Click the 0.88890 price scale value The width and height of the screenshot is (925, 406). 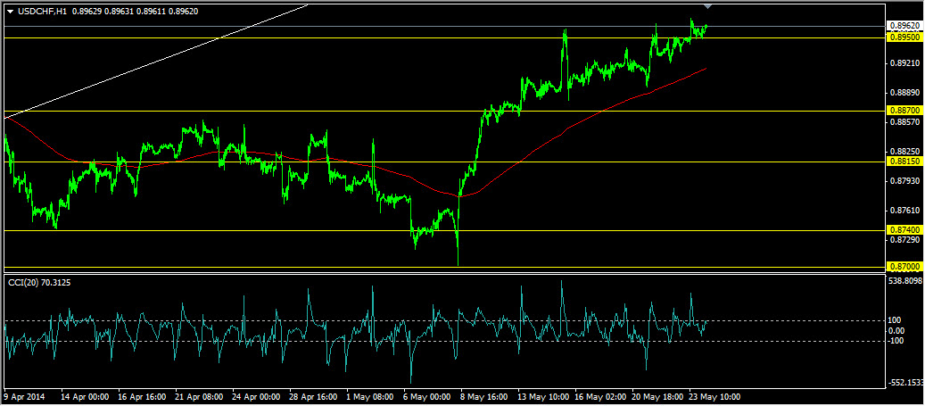coord(905,93)
